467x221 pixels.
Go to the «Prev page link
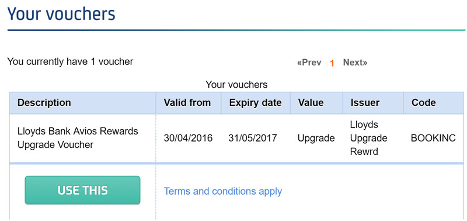pos(309,63)
